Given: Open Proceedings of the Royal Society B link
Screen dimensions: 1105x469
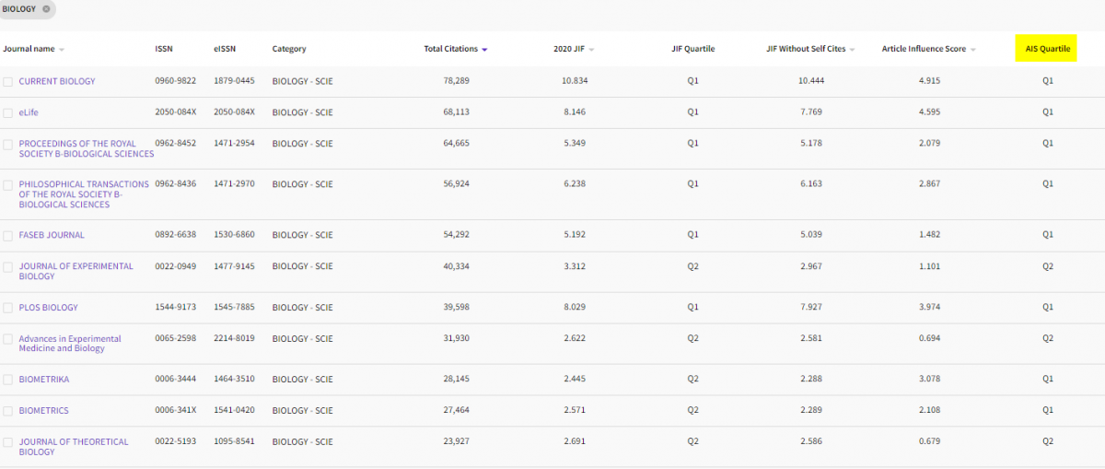Looking at the screenshot, I should (x=87, y=148).
